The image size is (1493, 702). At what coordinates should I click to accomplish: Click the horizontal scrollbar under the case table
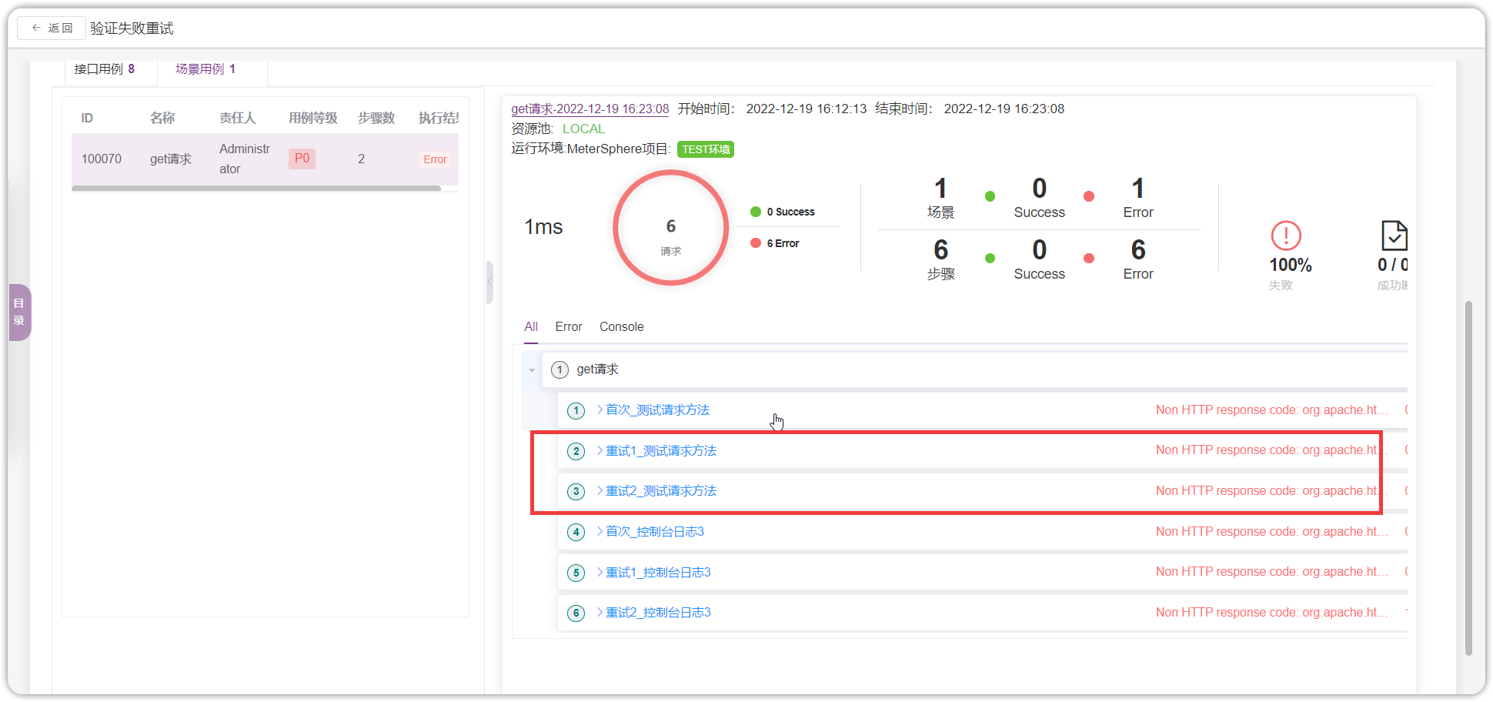pyautogui.click(x=256, y=189)
